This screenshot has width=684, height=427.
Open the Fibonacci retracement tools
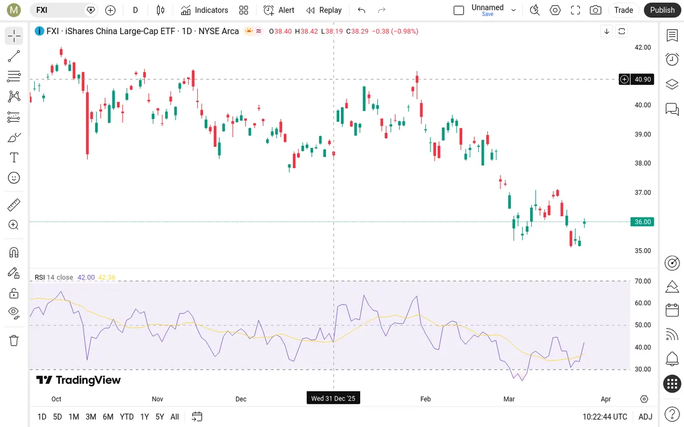tap(14, 76)
